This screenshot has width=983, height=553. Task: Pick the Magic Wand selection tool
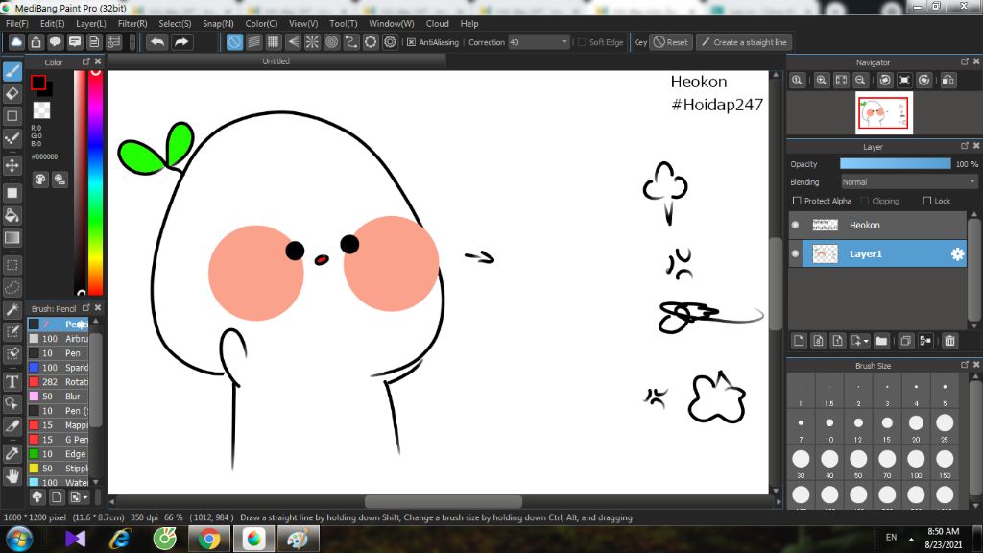pyautogui.click(x=12, y=309)
